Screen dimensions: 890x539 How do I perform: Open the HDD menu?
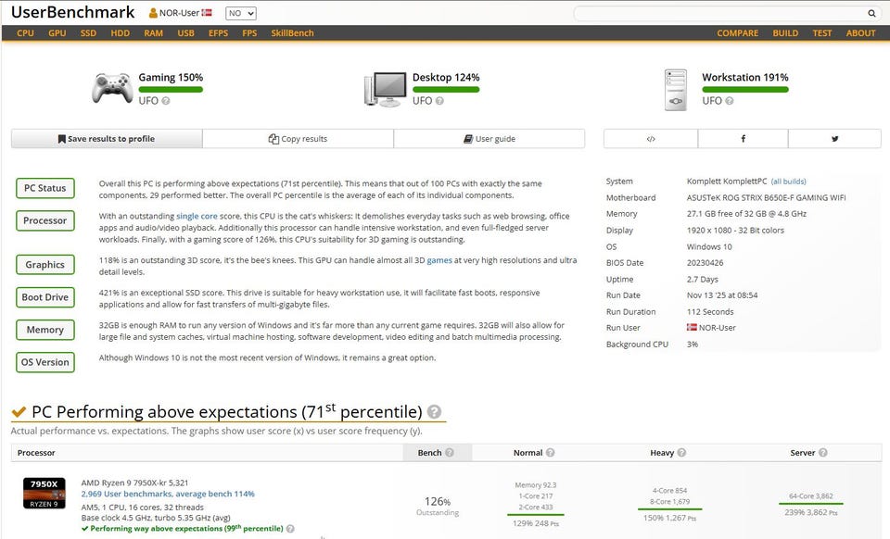coord(121,32)
